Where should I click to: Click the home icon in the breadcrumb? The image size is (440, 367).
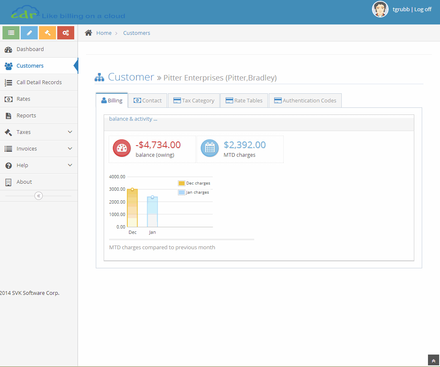pyautogui.click(x=89, y=33)
